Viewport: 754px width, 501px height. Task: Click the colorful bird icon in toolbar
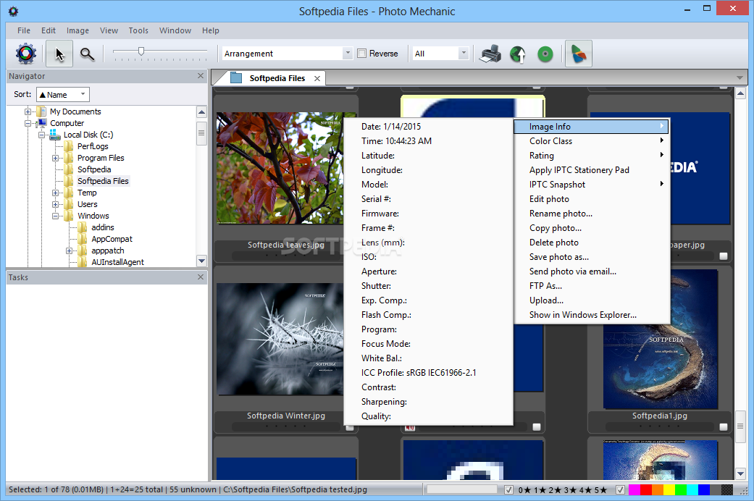tap(578, 54)
